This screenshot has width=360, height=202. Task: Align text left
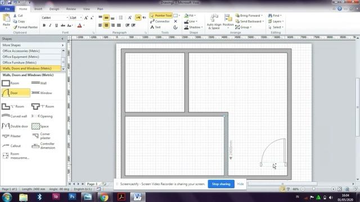[100, 25]
